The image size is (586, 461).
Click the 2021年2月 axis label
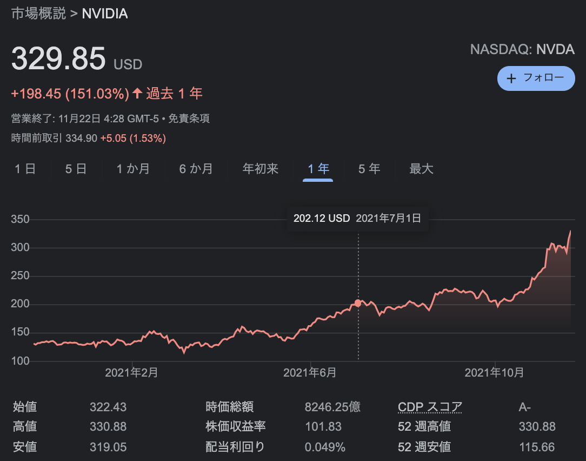coord(131,373)
